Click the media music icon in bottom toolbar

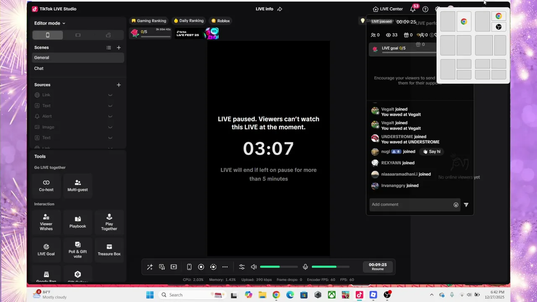[x=162, y=267]
